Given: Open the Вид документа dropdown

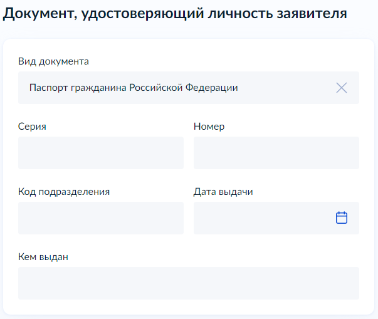Looking at the screenshot, I should pyautogui.click(x=189, y=88).
